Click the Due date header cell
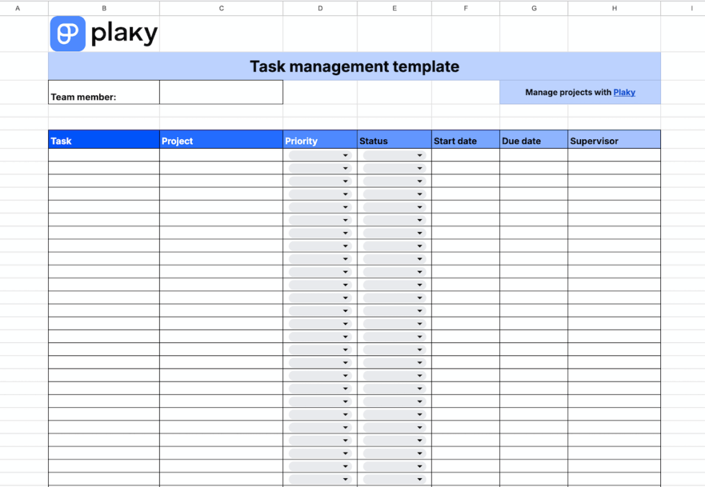The image size is (705, 487). (x=532, y=140)
